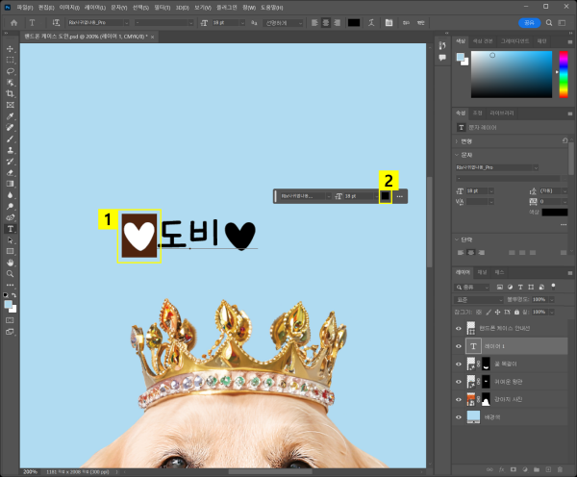Select the Move tool in the toolbar
This screenshot has width=577, height=477.
[10, 47]
